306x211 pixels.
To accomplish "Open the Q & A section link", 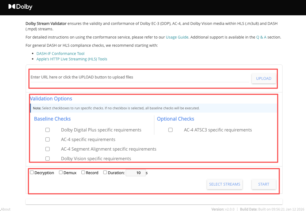I will tap(261, 37).
